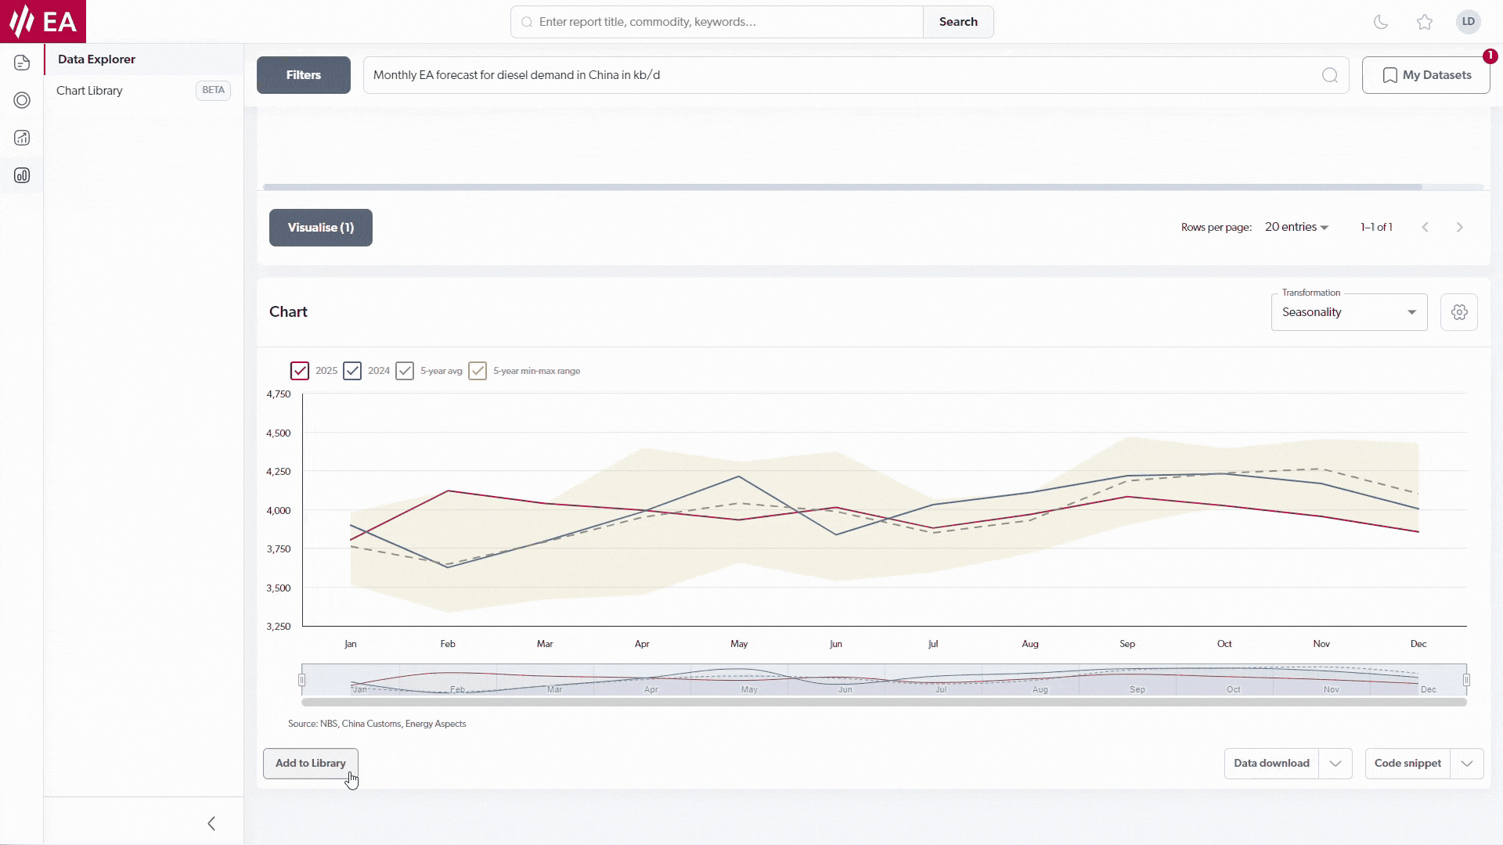The width and height of the screenshot is (1503, 845).
Task: Open the Transformation Seasonality dropdown
Action: 1350,312
